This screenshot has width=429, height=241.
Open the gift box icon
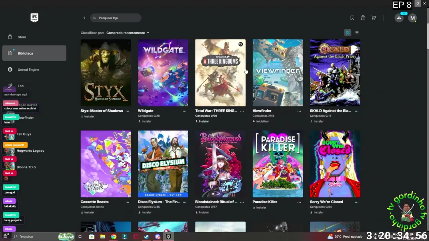coord(363,18)
